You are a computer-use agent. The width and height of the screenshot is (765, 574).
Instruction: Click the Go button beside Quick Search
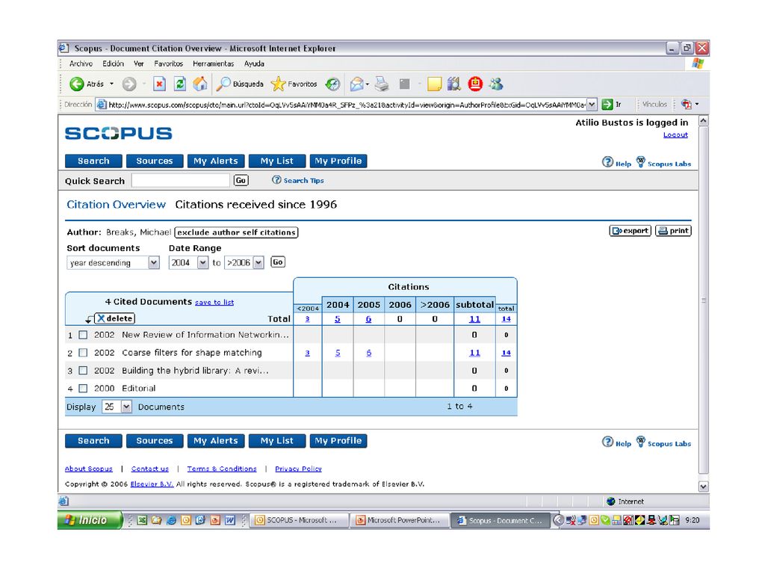(x=241, y=180)
